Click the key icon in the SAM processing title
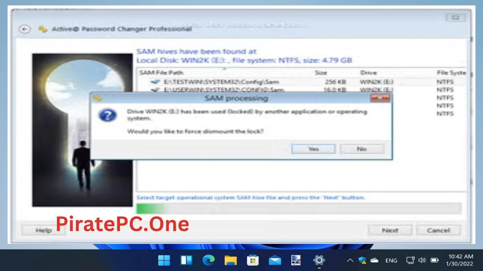Screen dimensions: 483x271 (x=97, y=98)
